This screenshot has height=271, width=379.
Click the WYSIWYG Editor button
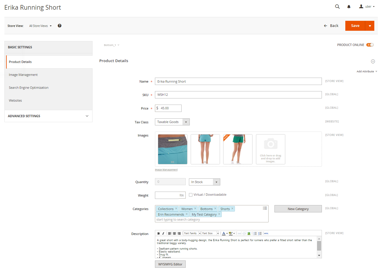pos(170,264)
